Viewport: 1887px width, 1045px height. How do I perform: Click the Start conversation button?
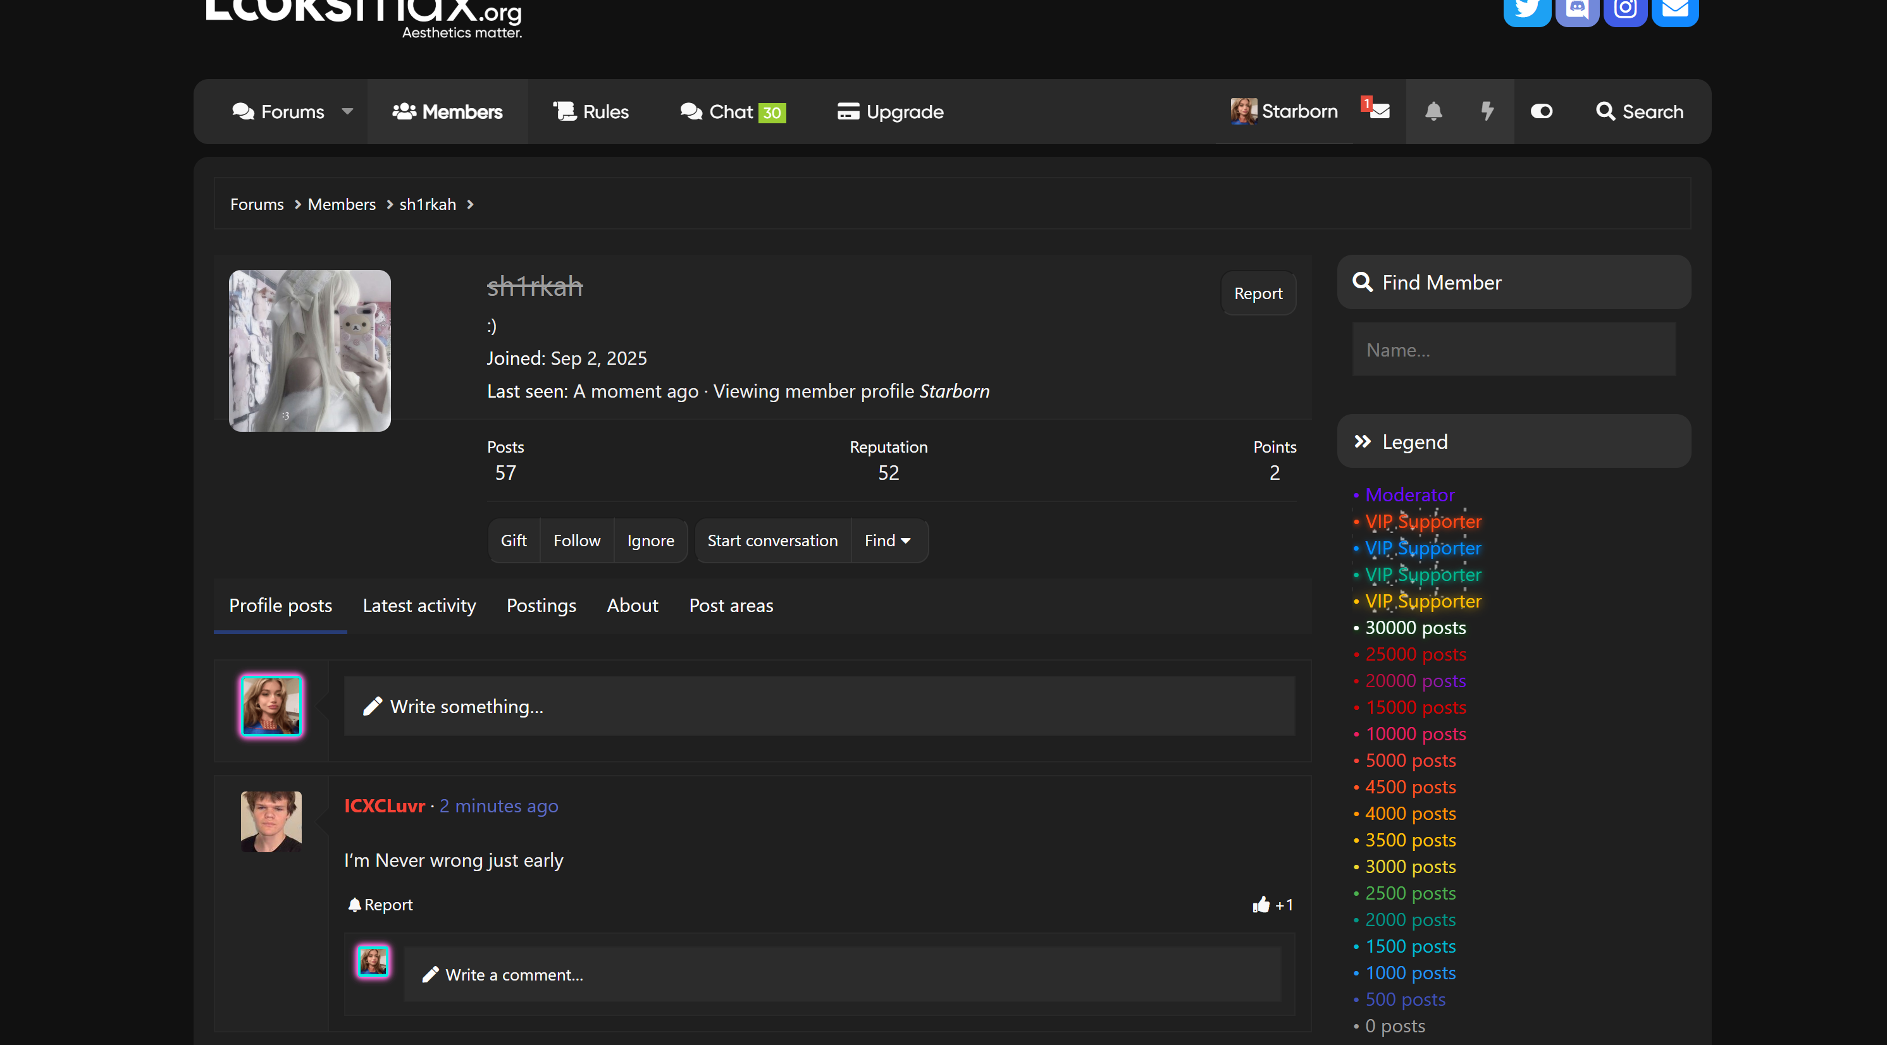click(x=773, y=541)
